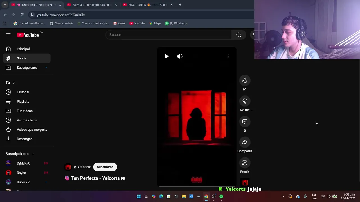Switch to PGGL - DEEPB tab
This screenshot has height=202, width=360.
point(148,5)
